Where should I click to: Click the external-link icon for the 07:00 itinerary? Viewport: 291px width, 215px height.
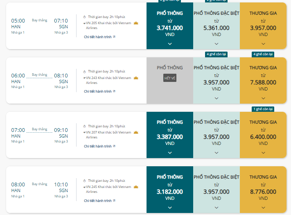[x=114, y=146]
